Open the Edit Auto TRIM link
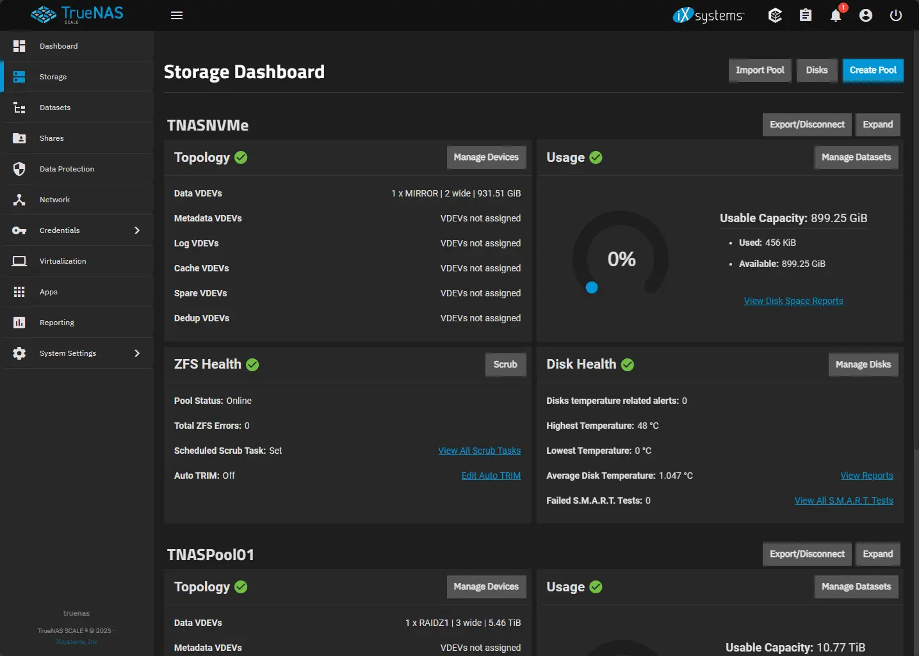The image size is (919, 656). (491, 476)
